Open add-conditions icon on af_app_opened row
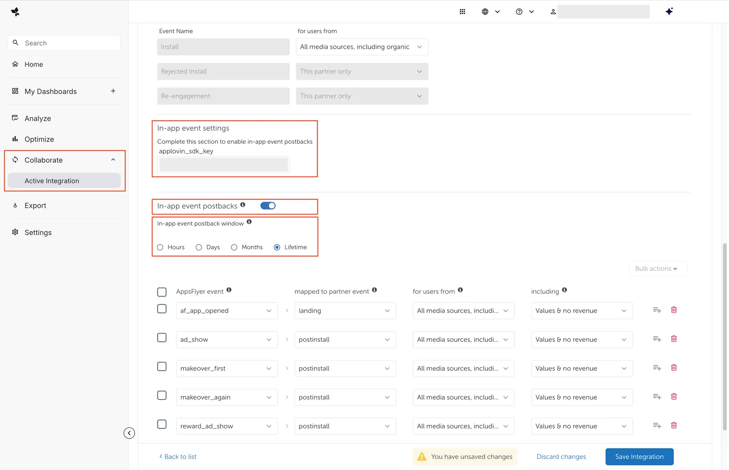 coord(657,310)
